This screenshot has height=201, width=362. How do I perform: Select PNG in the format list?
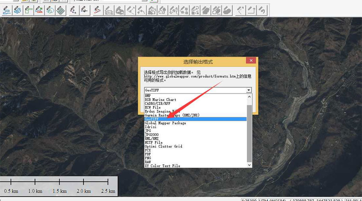pyautogui.click(x=195, y=158)
